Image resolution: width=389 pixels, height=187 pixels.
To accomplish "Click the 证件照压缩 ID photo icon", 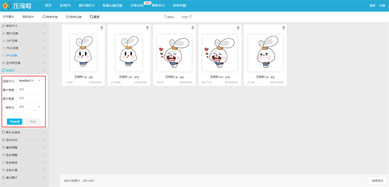I will pyautogui.click(x=3, y=63).
